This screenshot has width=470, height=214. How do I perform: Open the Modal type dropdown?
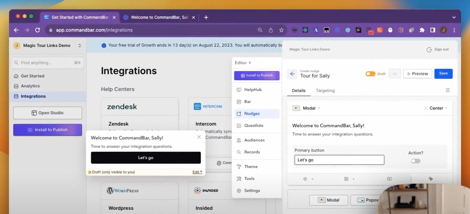point(306,108)
